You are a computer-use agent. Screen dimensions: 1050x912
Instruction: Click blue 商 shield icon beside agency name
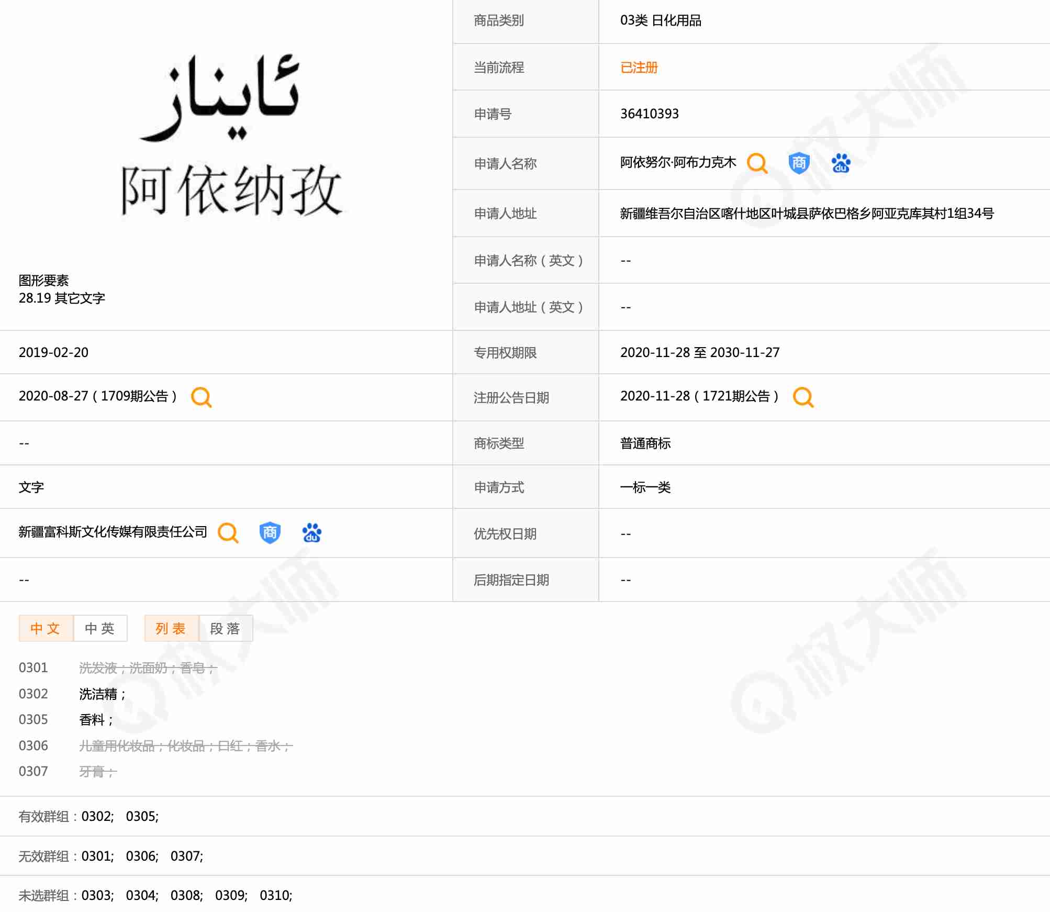click(270, 533)
